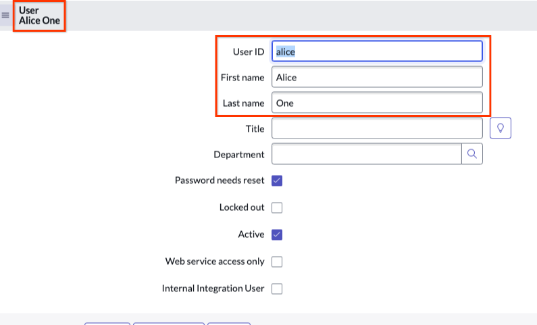The height and width of the screenshot is (325, 537).
Task: Click the "Title" field label
Action: point(255,128)
